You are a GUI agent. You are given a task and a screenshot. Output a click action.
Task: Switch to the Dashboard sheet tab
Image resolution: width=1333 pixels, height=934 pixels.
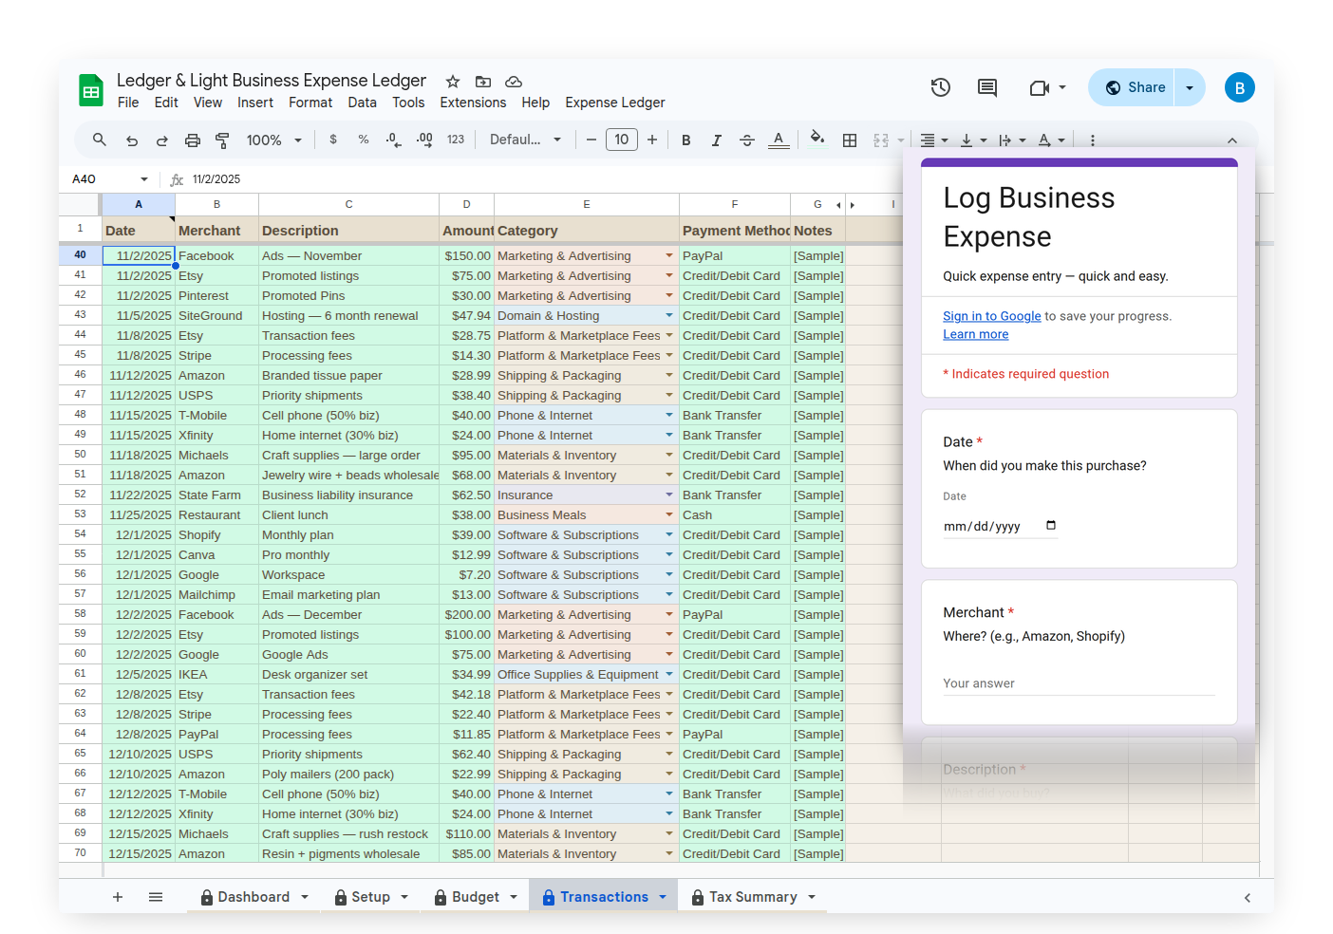click(253, 897)
